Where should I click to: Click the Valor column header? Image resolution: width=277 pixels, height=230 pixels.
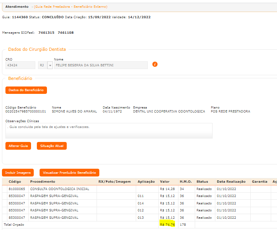164,182
